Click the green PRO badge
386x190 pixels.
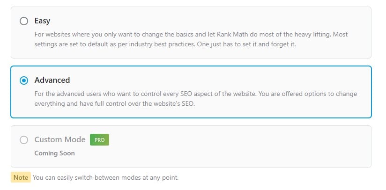coord(99,139)
